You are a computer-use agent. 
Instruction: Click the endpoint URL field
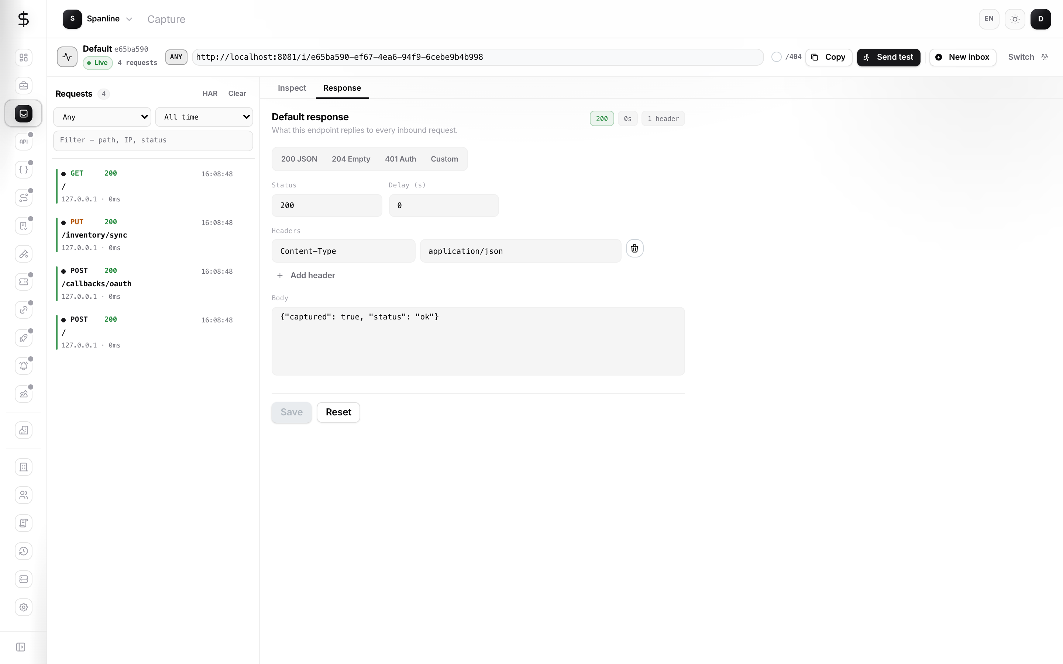coord(478,57)
